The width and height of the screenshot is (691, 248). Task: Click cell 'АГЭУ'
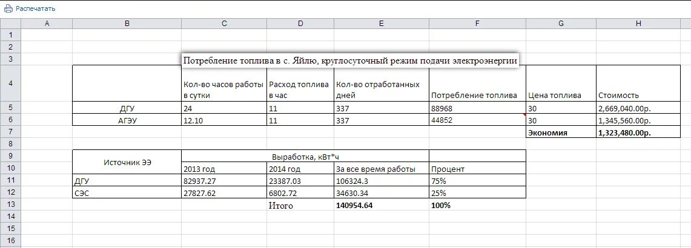pos(127,119)
